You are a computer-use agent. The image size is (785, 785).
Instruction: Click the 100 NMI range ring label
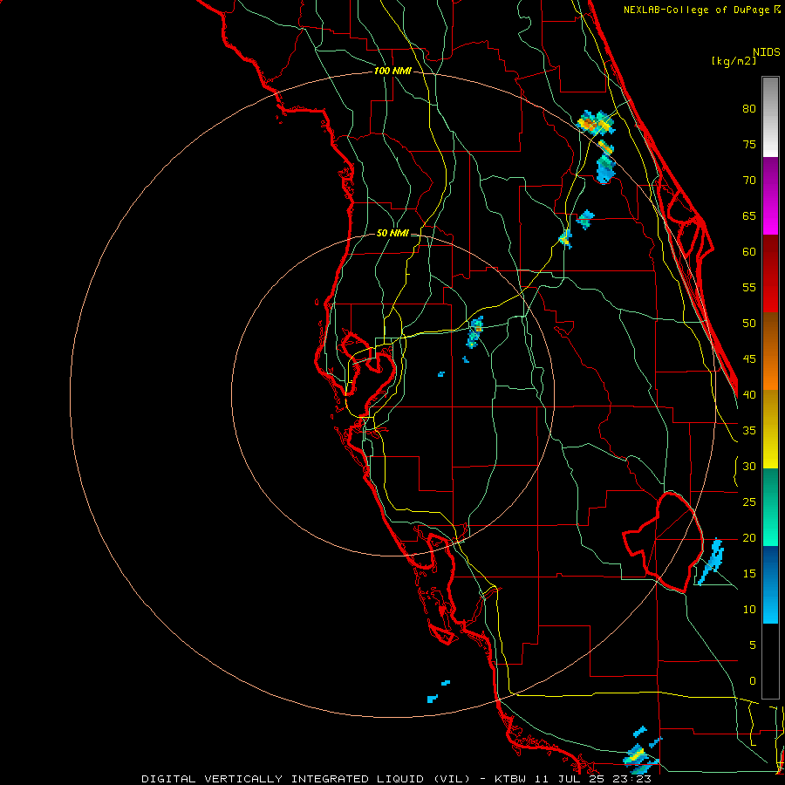click(392, 71)
